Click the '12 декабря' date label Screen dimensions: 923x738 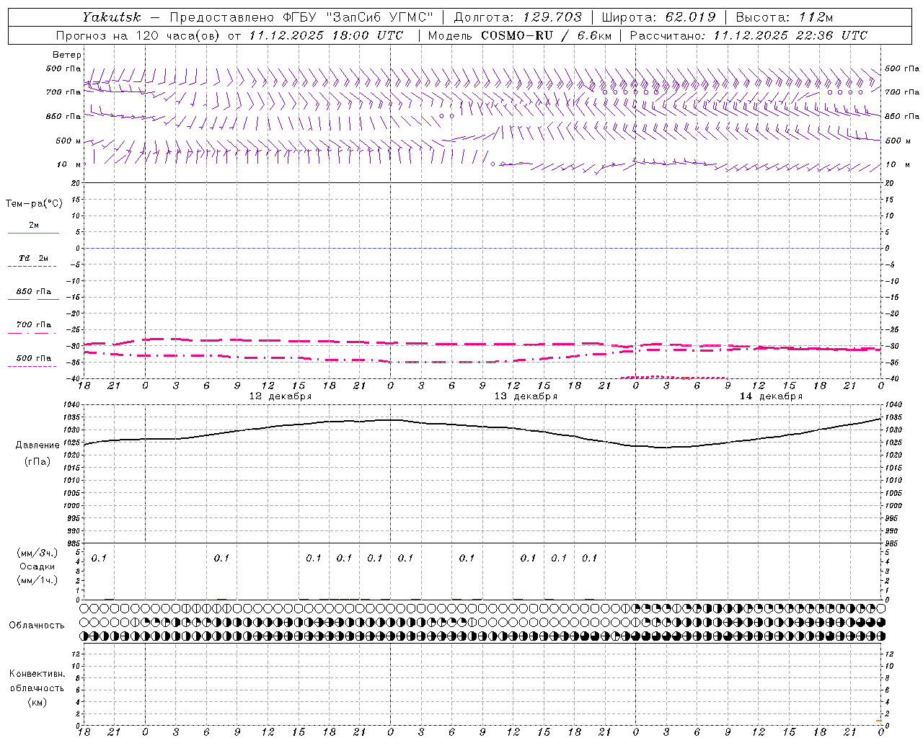pyautogui.click(x=281, y=396)
